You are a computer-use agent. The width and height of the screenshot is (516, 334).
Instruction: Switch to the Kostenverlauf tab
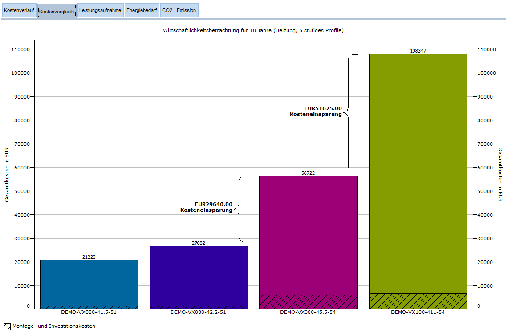pyautogui.click(x=19, y=10)
